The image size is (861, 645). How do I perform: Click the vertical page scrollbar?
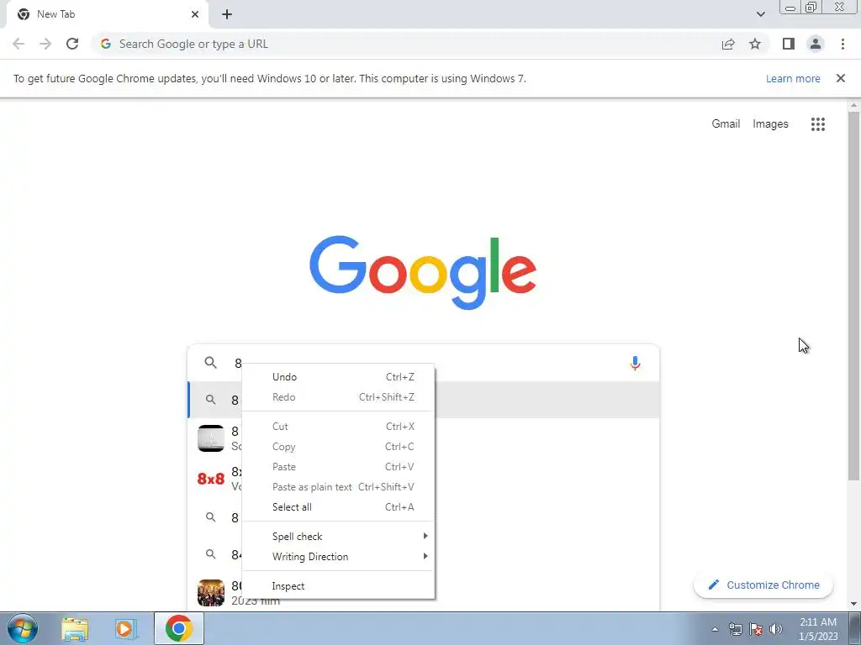coord(853,296)
